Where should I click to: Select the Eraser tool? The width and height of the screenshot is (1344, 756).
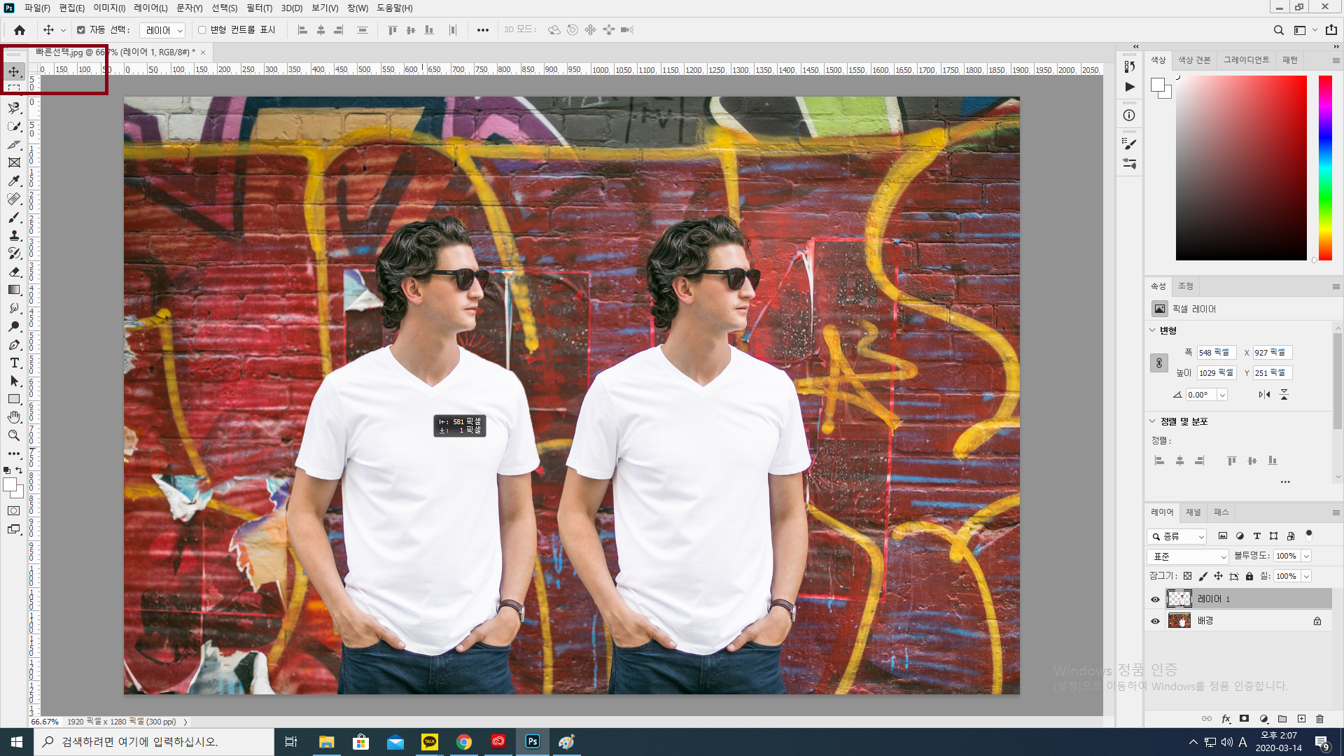point(14,272)
